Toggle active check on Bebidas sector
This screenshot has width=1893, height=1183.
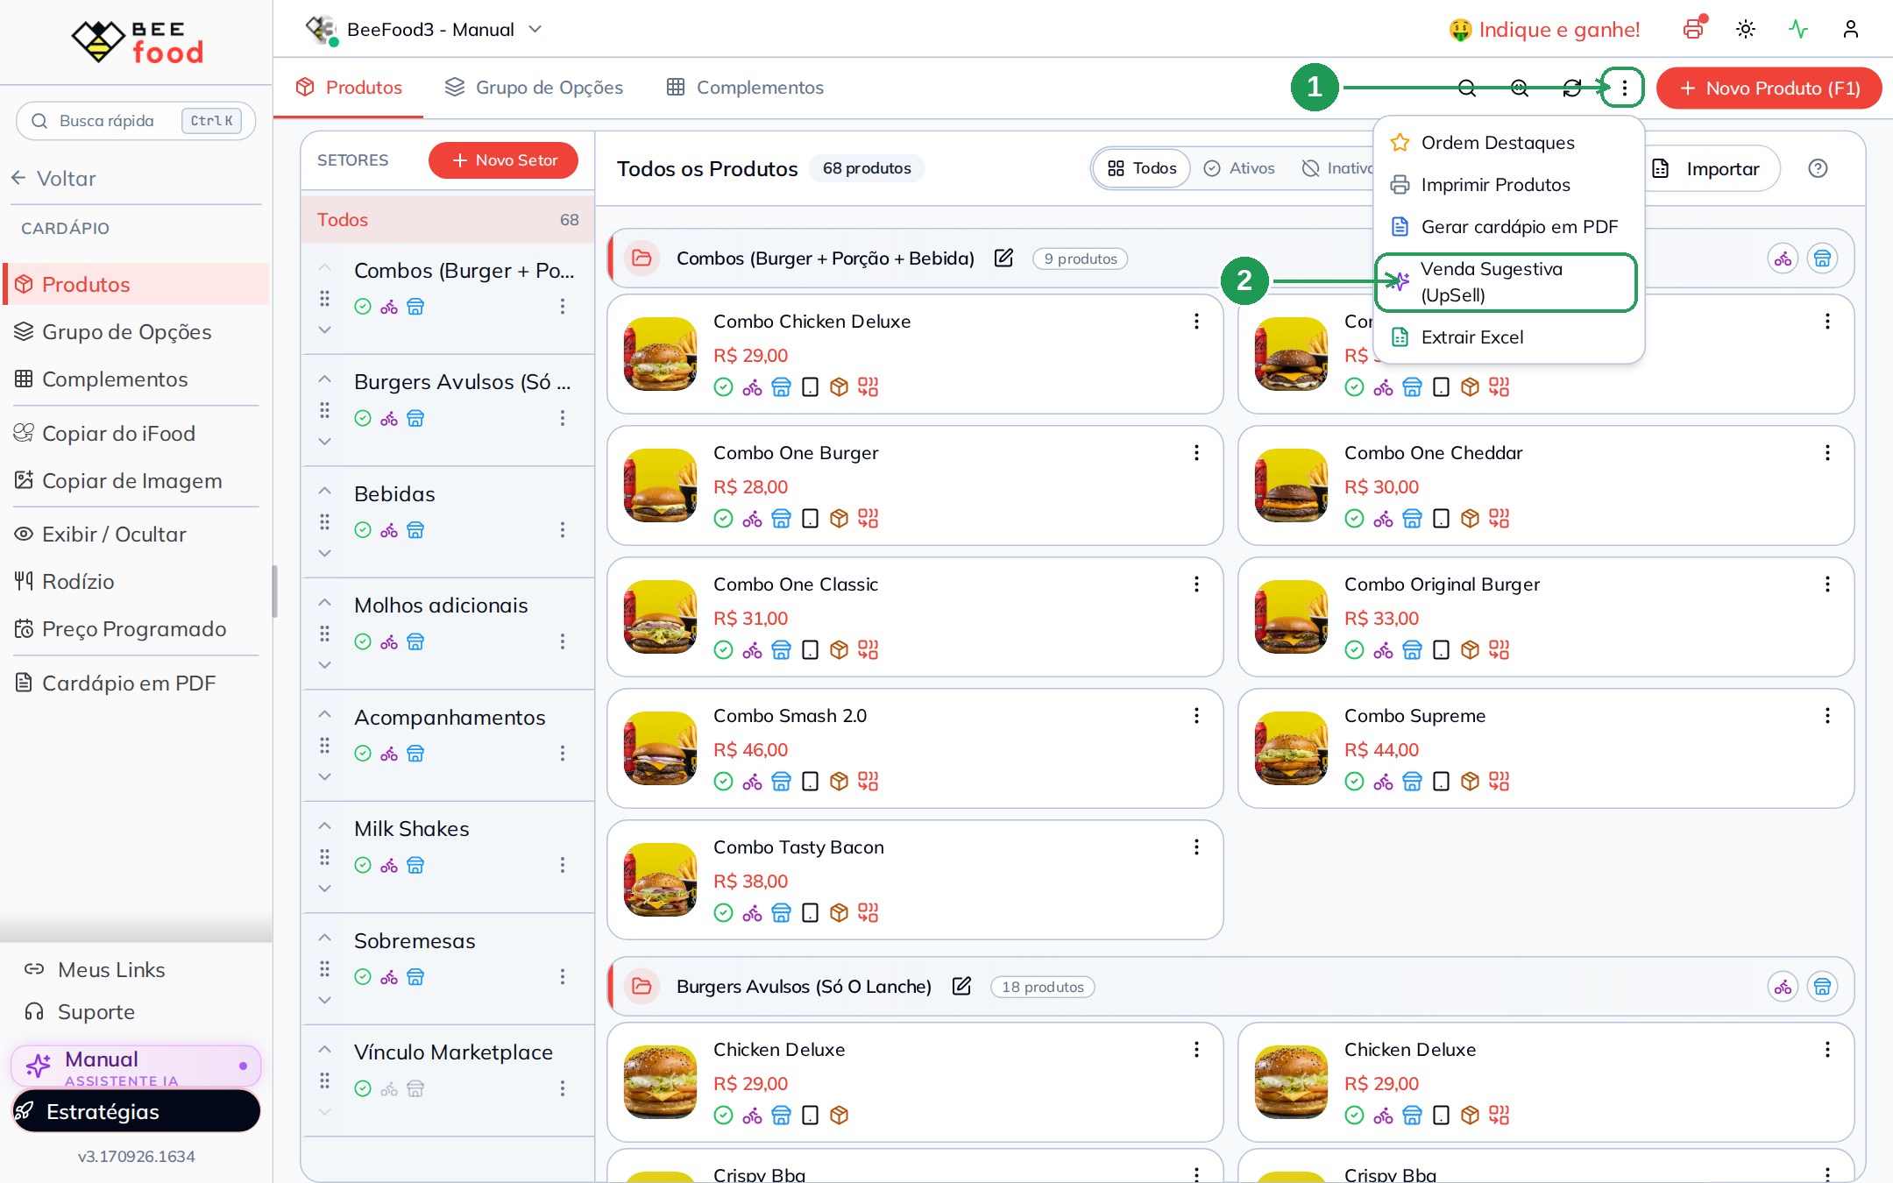tap(363, 530)
